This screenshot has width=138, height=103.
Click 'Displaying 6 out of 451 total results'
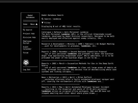[61, 26]
